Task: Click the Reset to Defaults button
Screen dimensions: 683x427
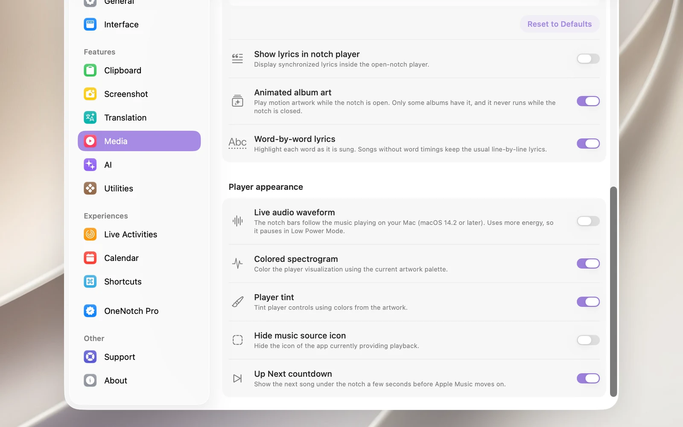Action: (x=559, y=24)
